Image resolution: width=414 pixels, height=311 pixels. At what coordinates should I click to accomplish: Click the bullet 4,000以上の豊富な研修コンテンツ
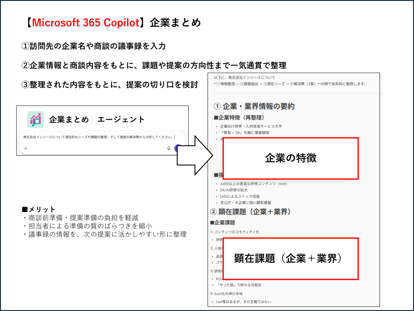tap(248, 184)
